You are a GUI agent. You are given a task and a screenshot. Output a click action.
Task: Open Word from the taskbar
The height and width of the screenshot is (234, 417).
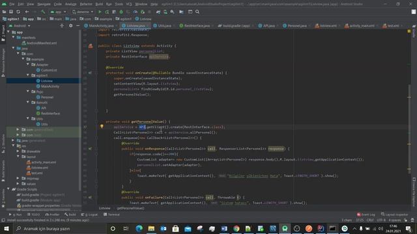click(224, 228)
